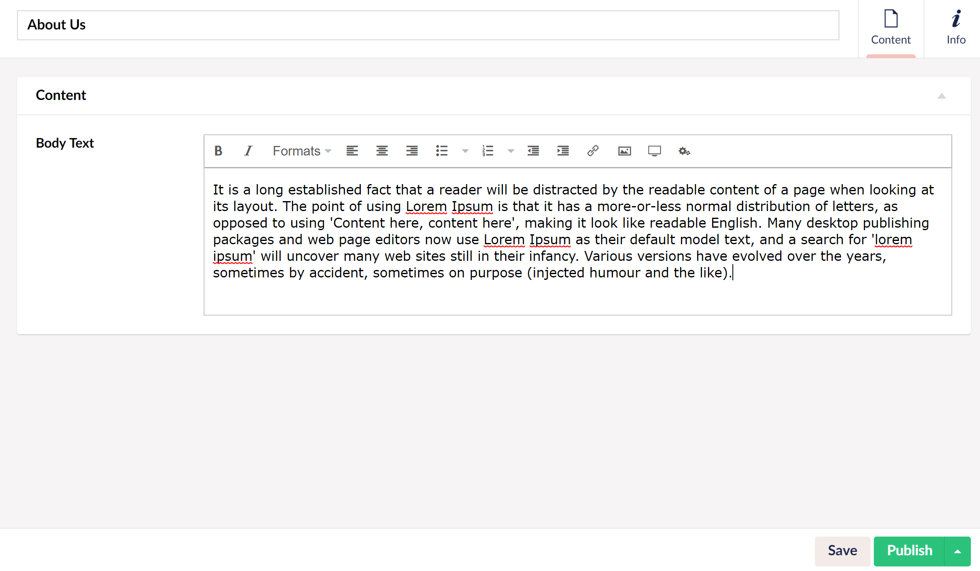This screenshot has height=571, width=980.
Task: Embed media using monitor icon
Action: click(654, 151)
